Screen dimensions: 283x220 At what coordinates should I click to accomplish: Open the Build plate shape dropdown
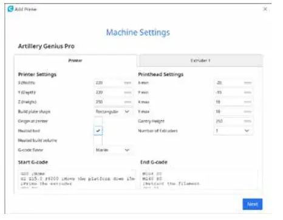pos(114,112)
